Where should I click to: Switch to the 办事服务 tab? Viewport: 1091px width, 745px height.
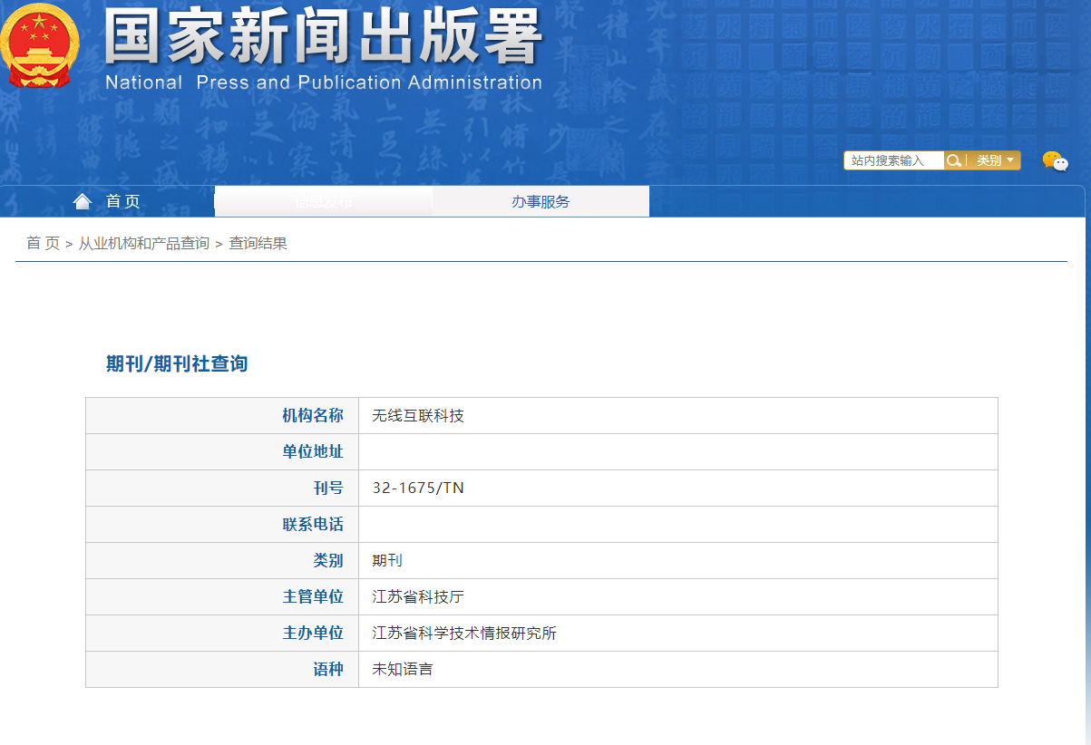541,201
